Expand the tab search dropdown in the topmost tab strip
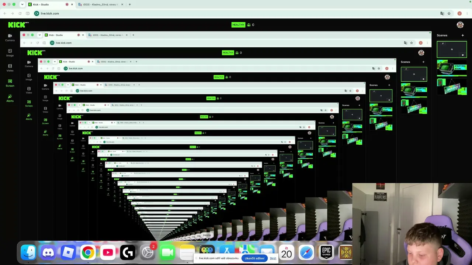Screen dimensions: 472x265 click(22, 4)
